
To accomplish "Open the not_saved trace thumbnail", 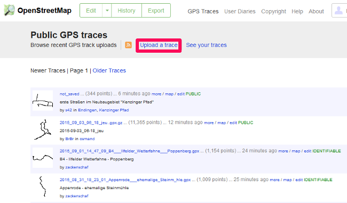I will tap(43, 101).
